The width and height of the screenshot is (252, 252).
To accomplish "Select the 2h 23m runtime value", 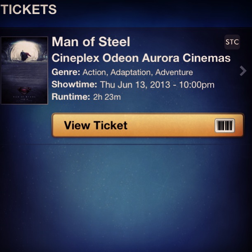I will pos(107,97).
